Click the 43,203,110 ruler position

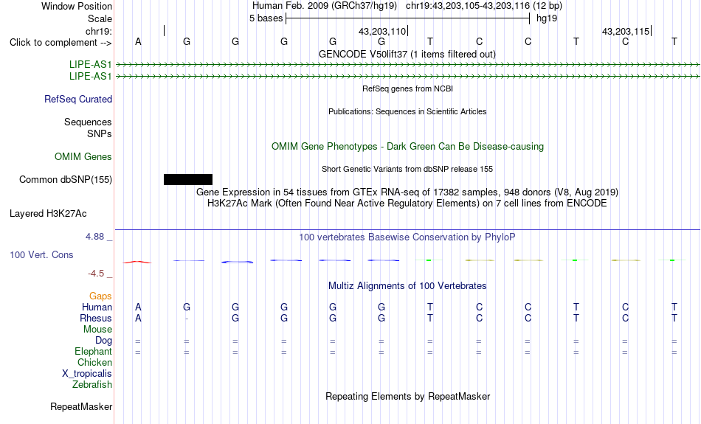coord(382,31)
